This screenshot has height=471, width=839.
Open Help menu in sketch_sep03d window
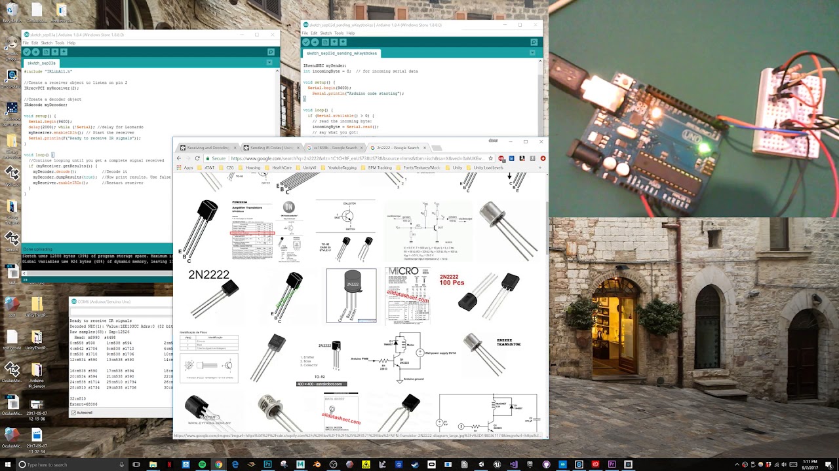(351, 33)
